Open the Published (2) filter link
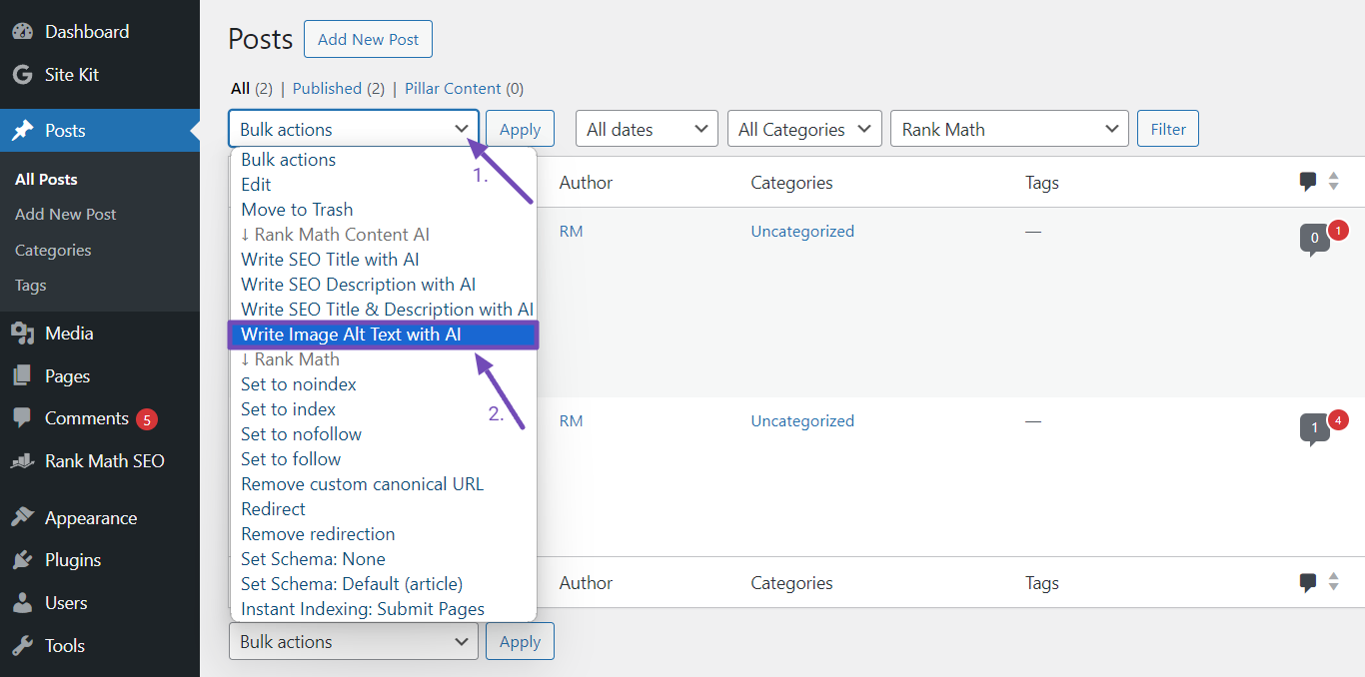 pos(339,88)
